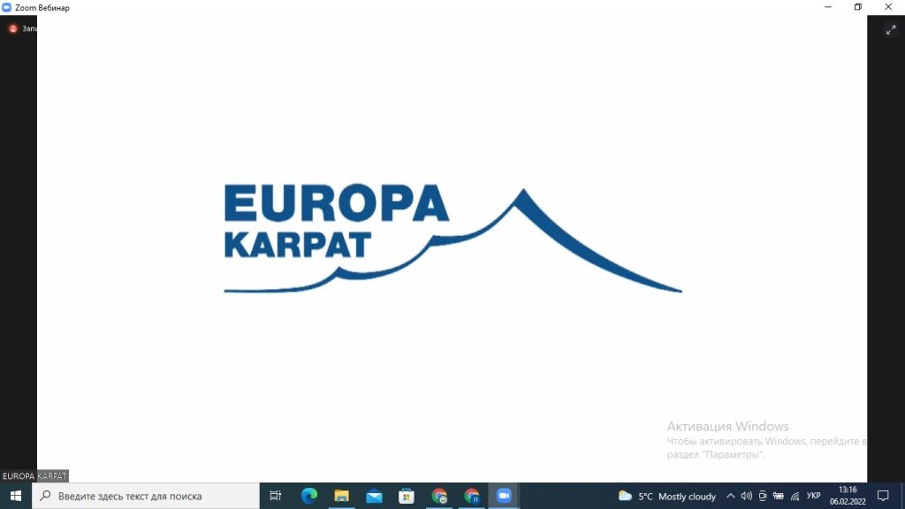Open the first Chrome profile on the taskbar
Image resolution: width=905 pixels, height=509 pixels.
(439, 496)
